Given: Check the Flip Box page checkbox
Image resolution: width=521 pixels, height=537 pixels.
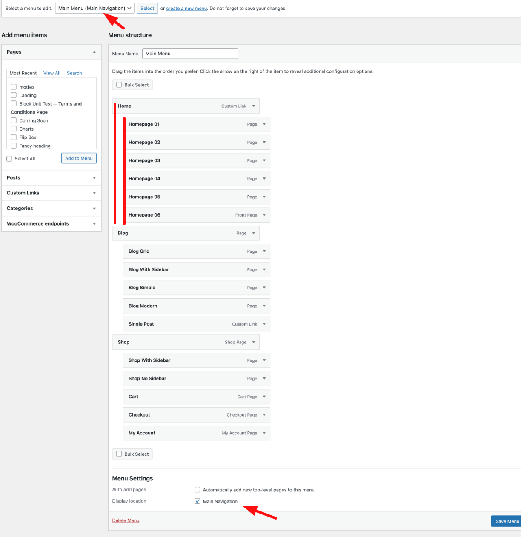Looking at the screenshot, I should (x=14, y=137).
